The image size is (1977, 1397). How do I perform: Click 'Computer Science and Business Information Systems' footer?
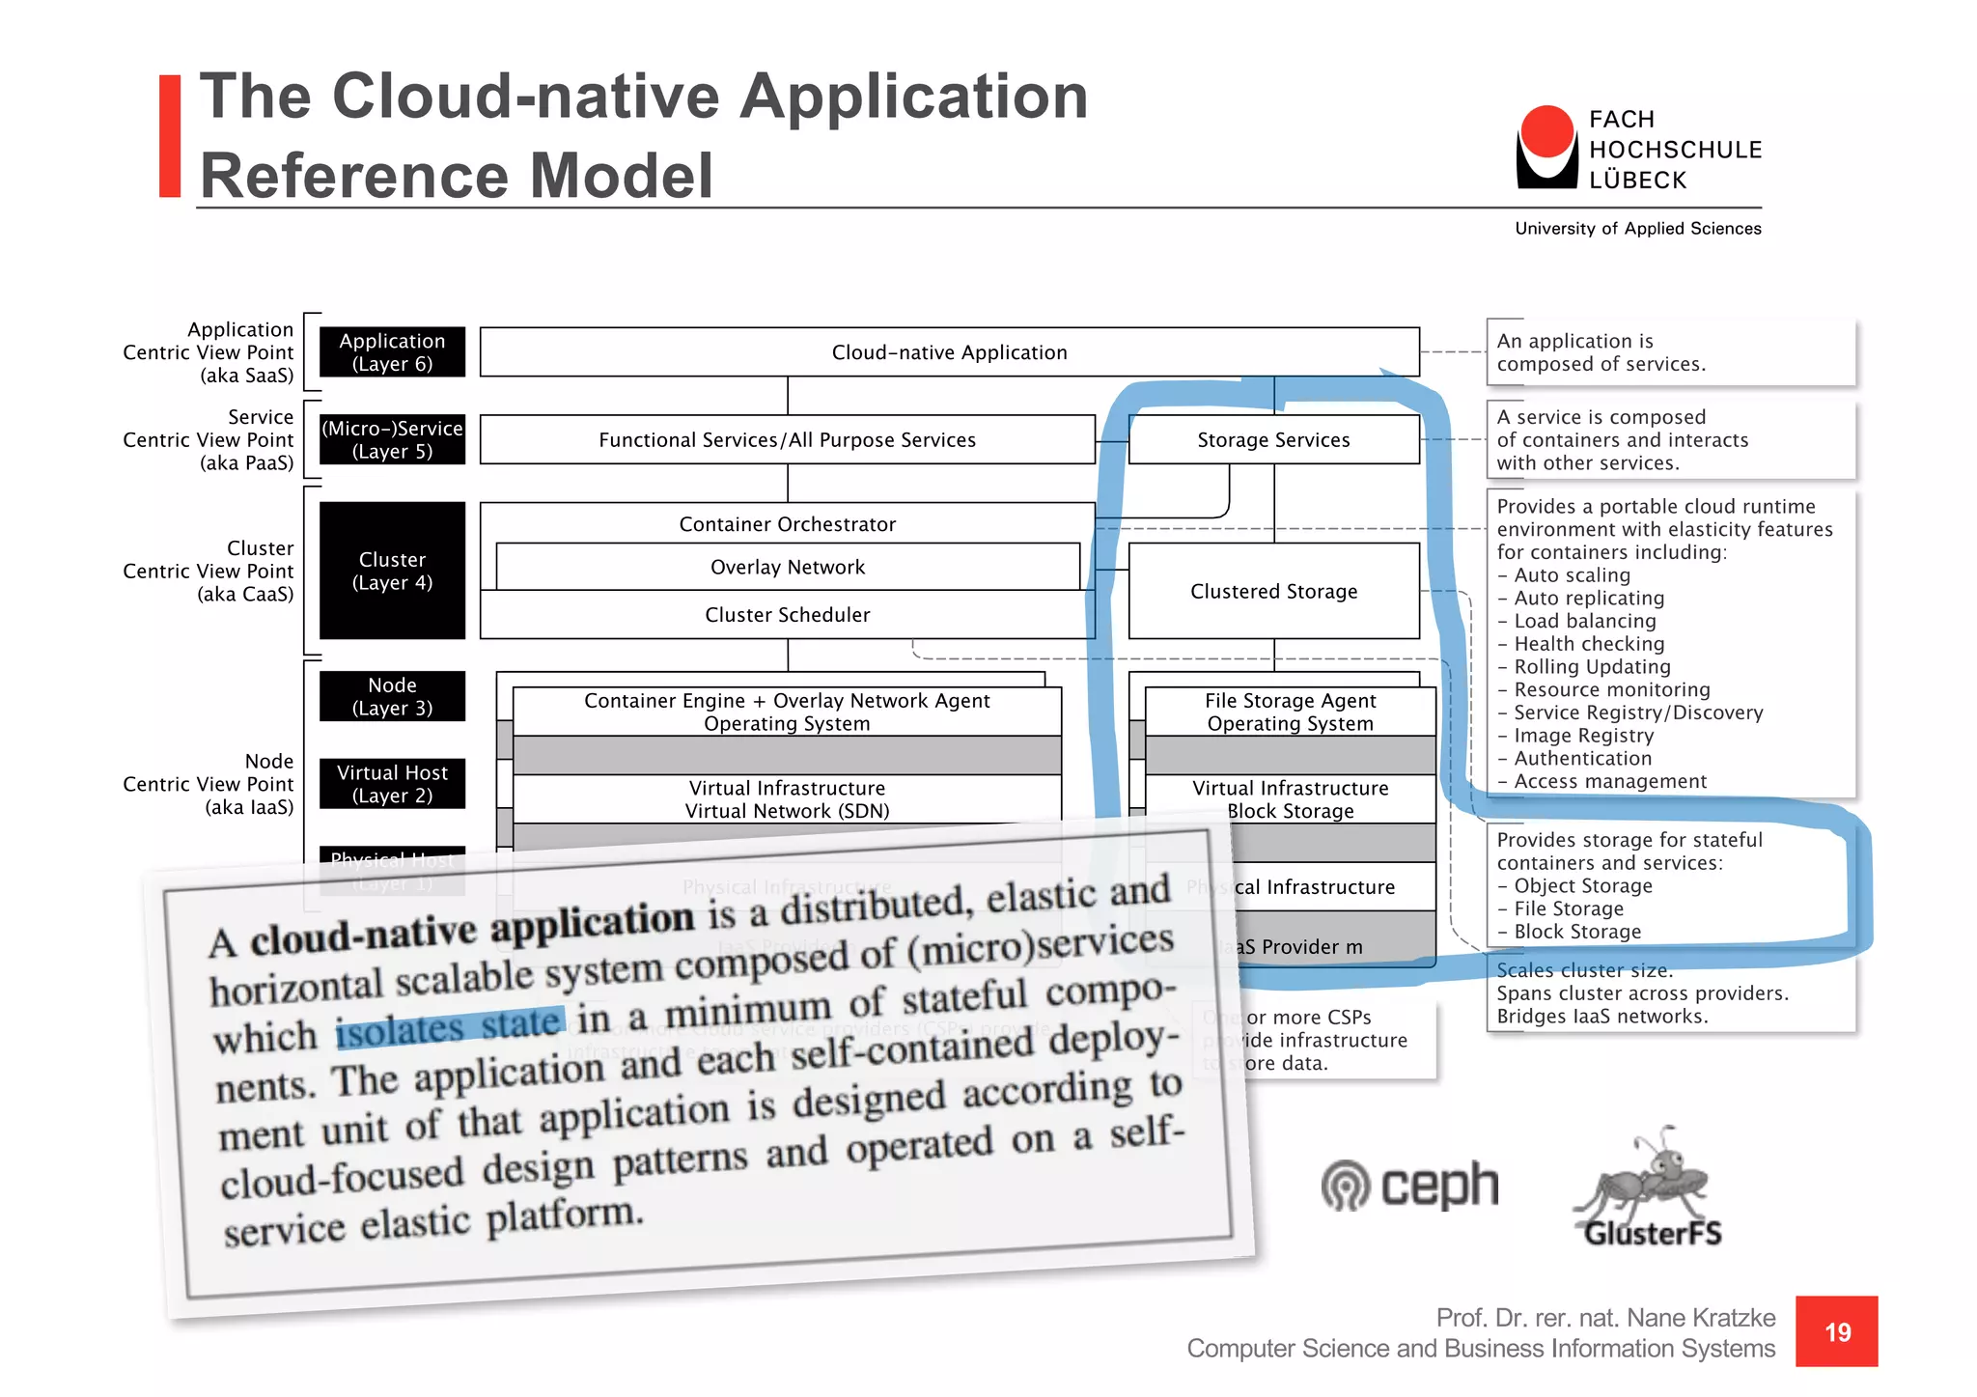1481,1349
